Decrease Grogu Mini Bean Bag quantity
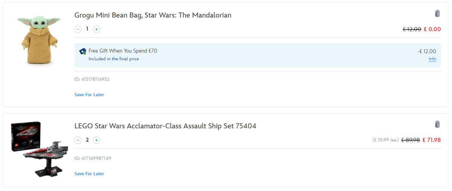452x191 pixels. point(78,29)
